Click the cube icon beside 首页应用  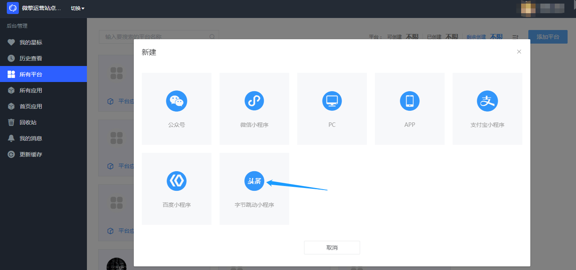pos(11,106)
